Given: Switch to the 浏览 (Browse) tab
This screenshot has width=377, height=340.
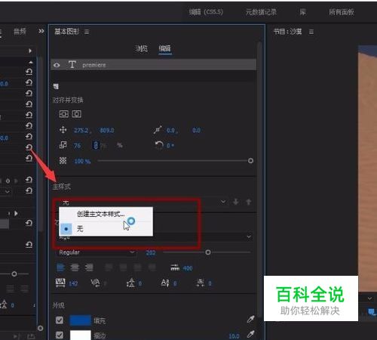Looking at the screenshot, I should click(141, 48).
